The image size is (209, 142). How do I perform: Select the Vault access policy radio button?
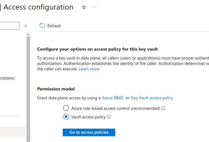[x=66, y=117]
